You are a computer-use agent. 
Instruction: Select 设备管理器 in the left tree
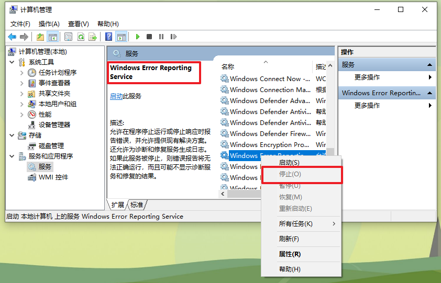tap(54, 124)
